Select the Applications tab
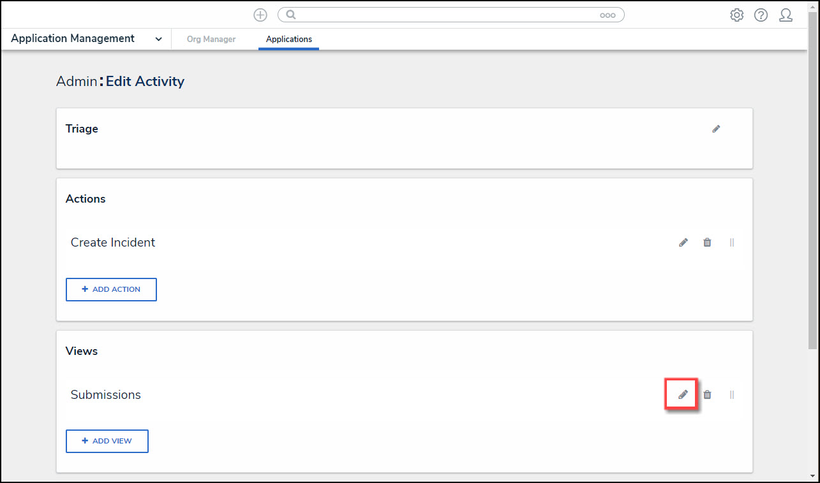This screenshot has height=483, width=820. (x=289, y=40)
